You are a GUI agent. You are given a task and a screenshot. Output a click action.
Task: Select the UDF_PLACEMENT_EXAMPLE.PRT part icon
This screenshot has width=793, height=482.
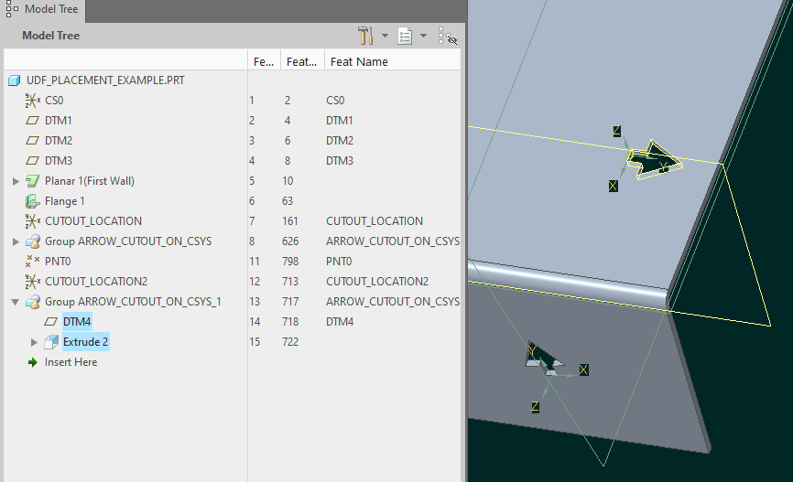pos(14,80)
